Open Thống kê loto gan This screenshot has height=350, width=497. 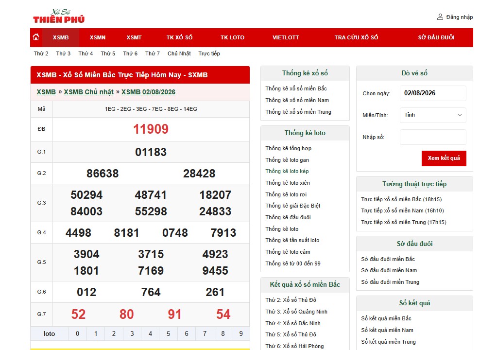point(287,160)
